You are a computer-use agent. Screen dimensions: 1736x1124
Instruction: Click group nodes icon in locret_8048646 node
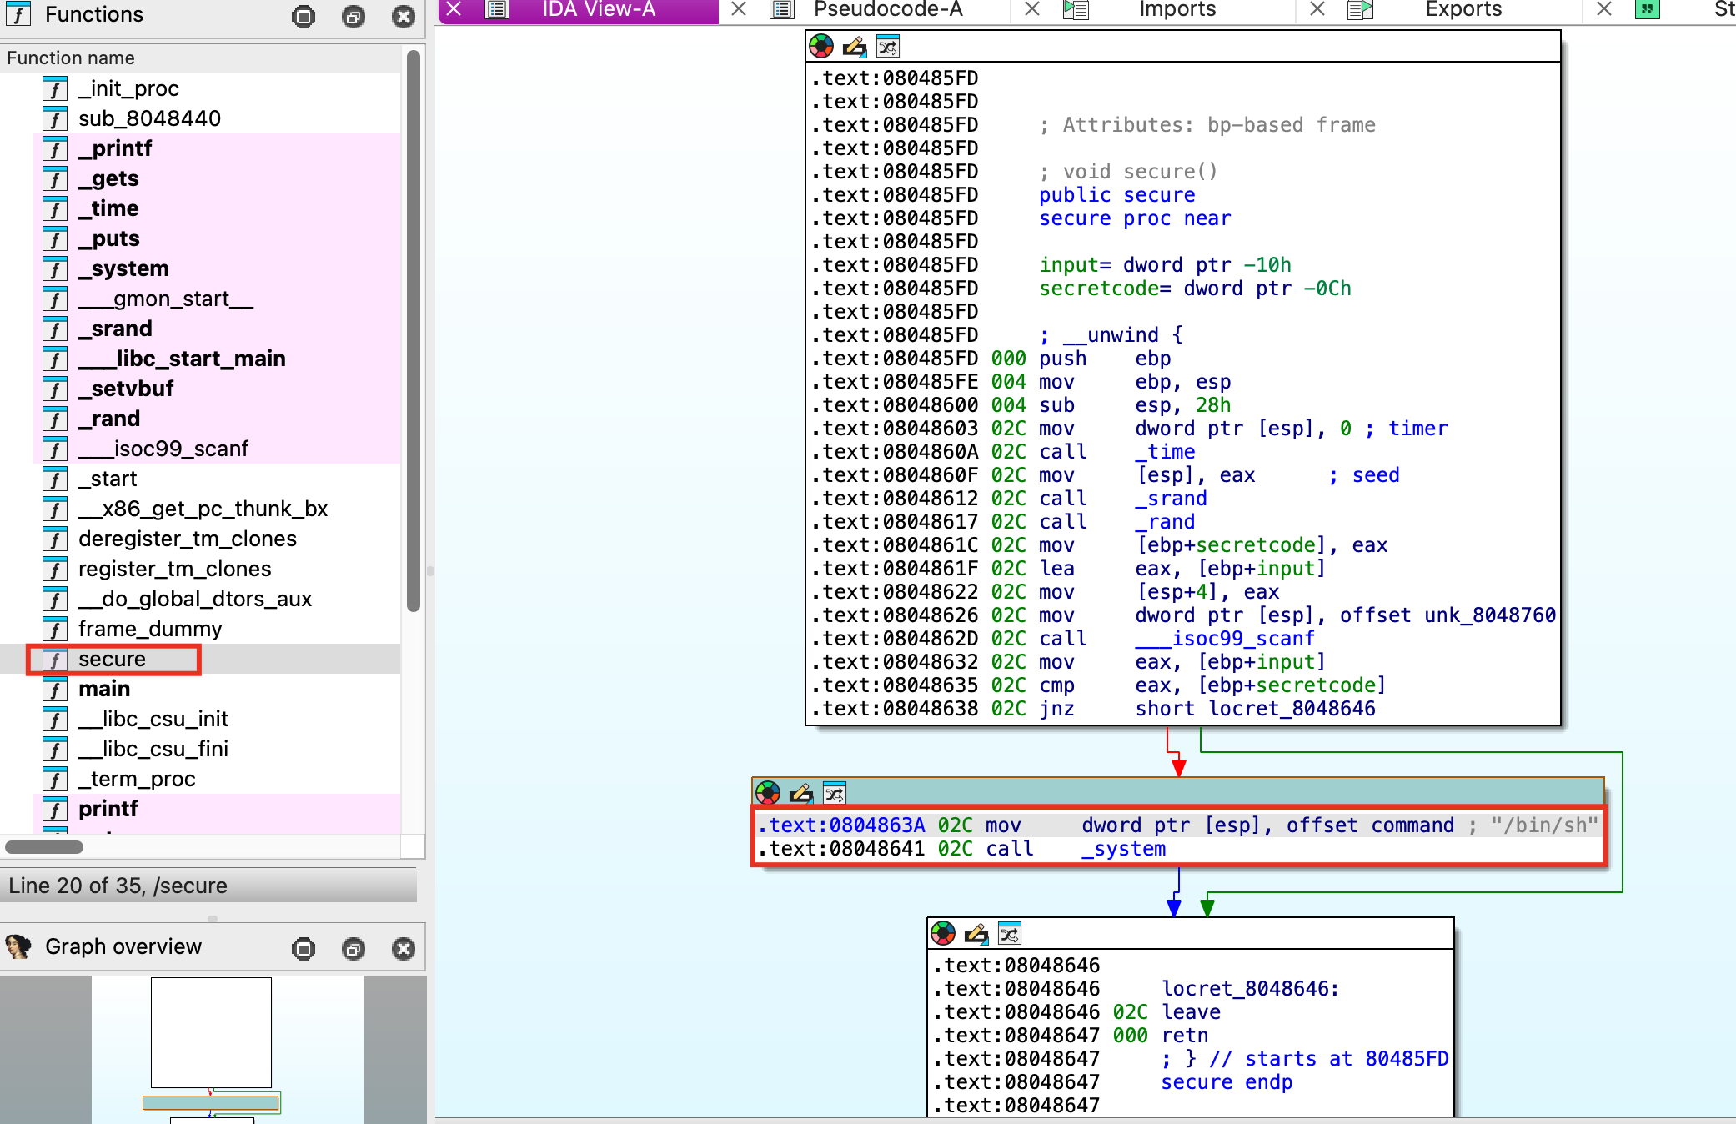coord(1010,933)
